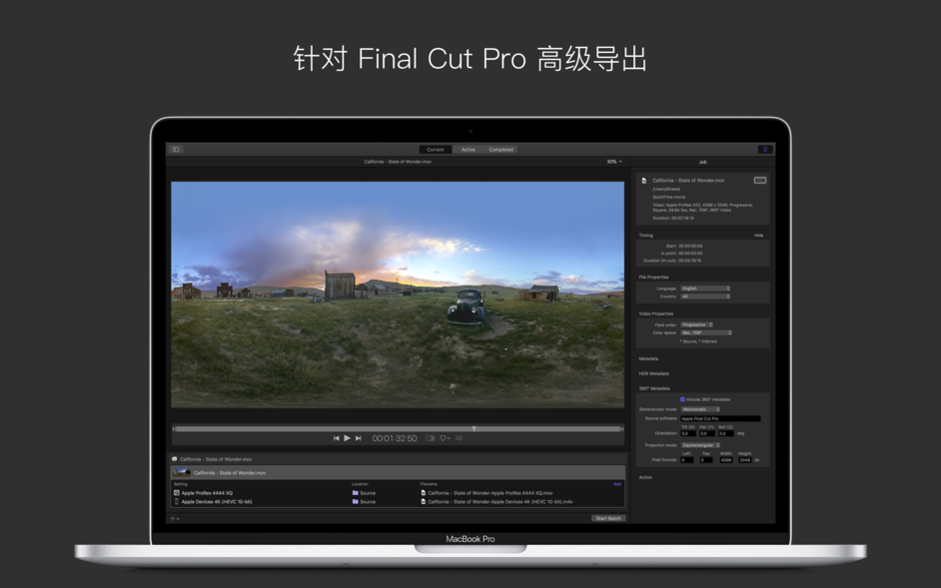Click the panel toggle icon at top left

point(176,149)
